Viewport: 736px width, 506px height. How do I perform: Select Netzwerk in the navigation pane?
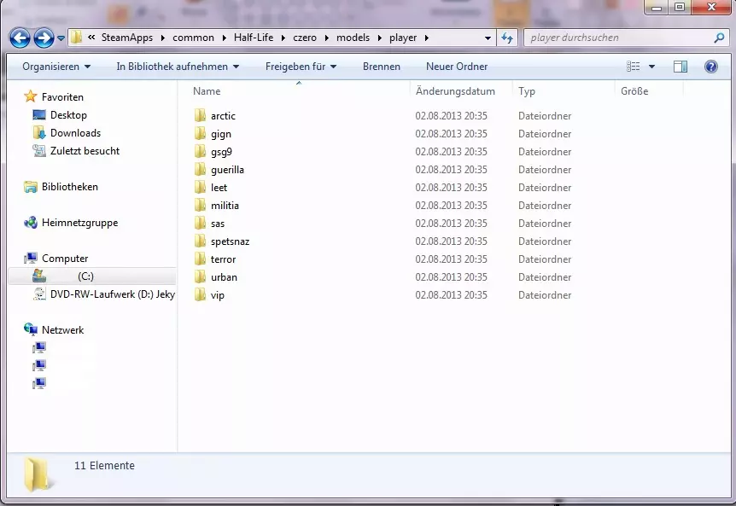click(x=63, y=329)
